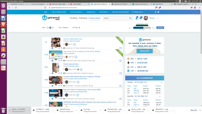The image size is (202, 114).
Task: Open the MetaMask fox extension icon
Action: pyautogui.click(x=191, y=8)
